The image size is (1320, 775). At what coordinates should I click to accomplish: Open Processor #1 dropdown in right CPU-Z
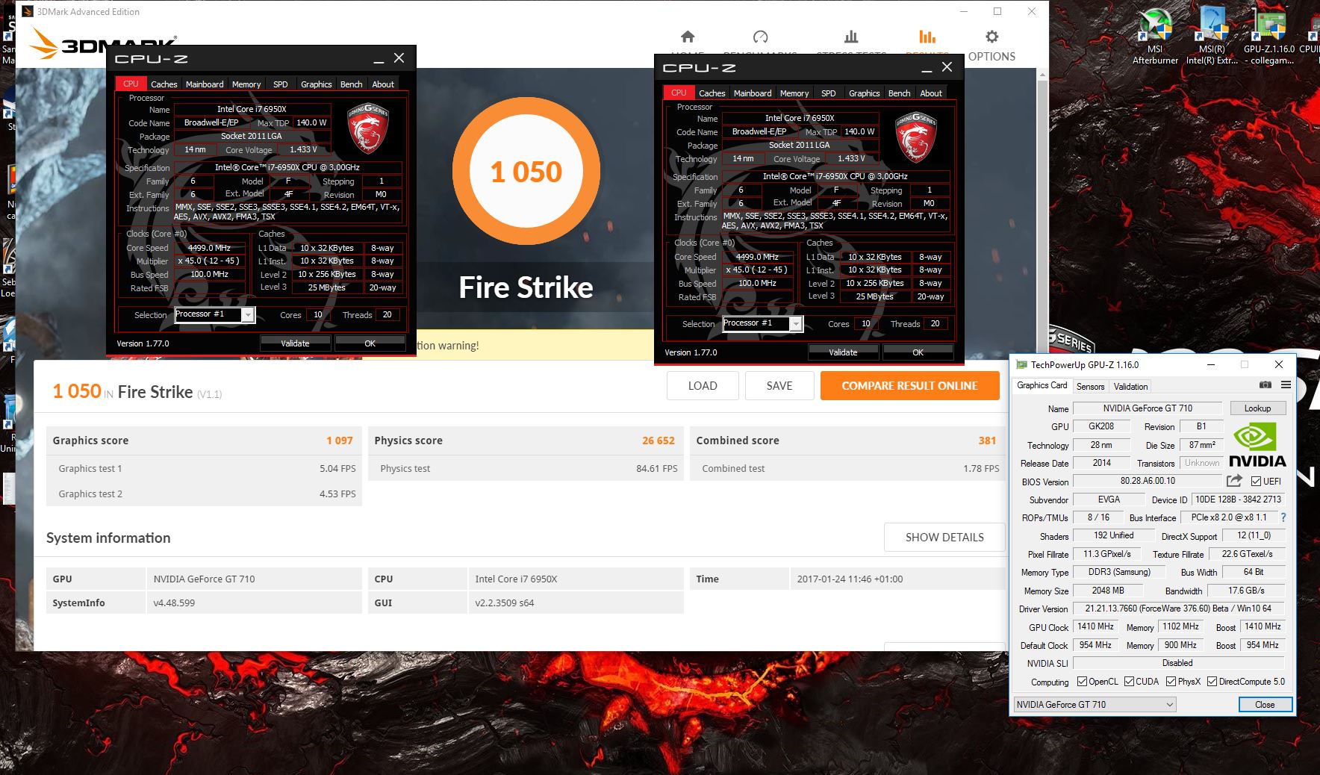(x=763, y=323)
